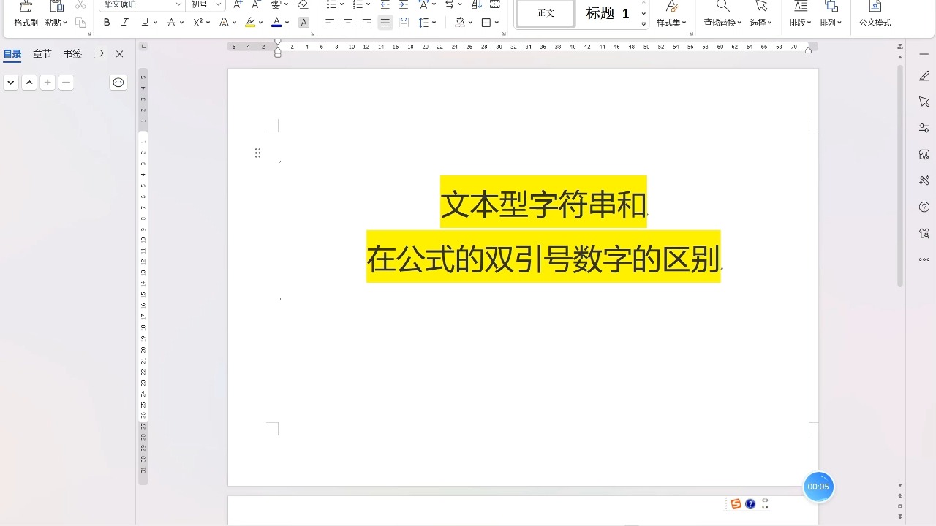Click the 公文模式 button
The width and height of the screenshot is (936, 526).
(x=875, y=14)
